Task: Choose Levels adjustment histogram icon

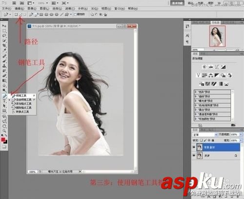Action: (211, 67)
